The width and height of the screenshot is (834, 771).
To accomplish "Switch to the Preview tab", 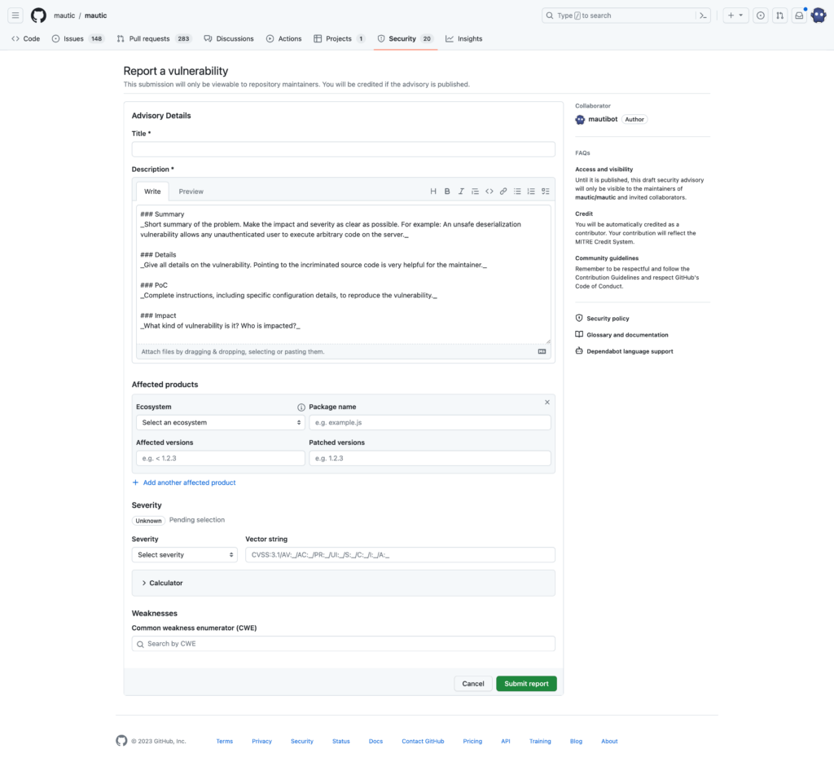I will [x=191, y=191].
